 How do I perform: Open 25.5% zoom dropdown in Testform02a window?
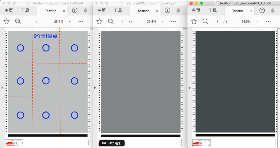tap(62, 21)
